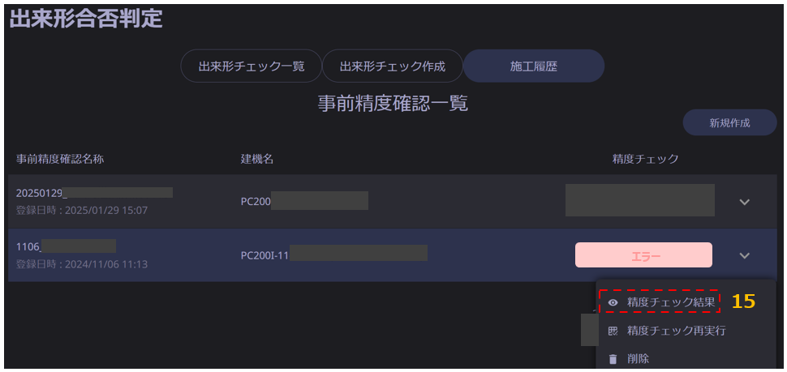787x372 pixels.
Task: Click the 建機名 column header
Action: point(257,159)
